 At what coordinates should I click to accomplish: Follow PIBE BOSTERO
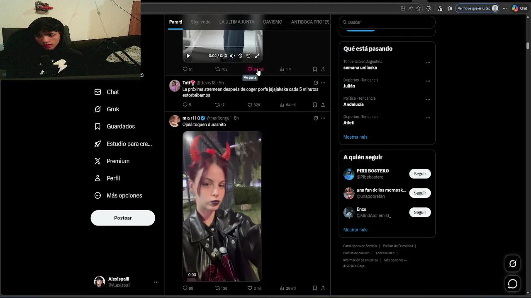pyautogui.click(x=420, y=174)
